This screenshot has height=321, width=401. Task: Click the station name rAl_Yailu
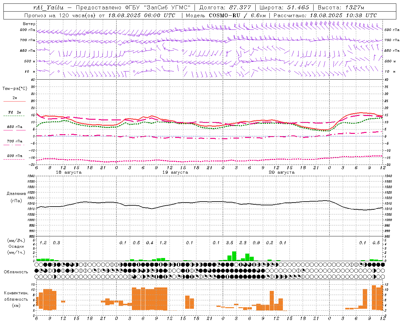(49, 8)
